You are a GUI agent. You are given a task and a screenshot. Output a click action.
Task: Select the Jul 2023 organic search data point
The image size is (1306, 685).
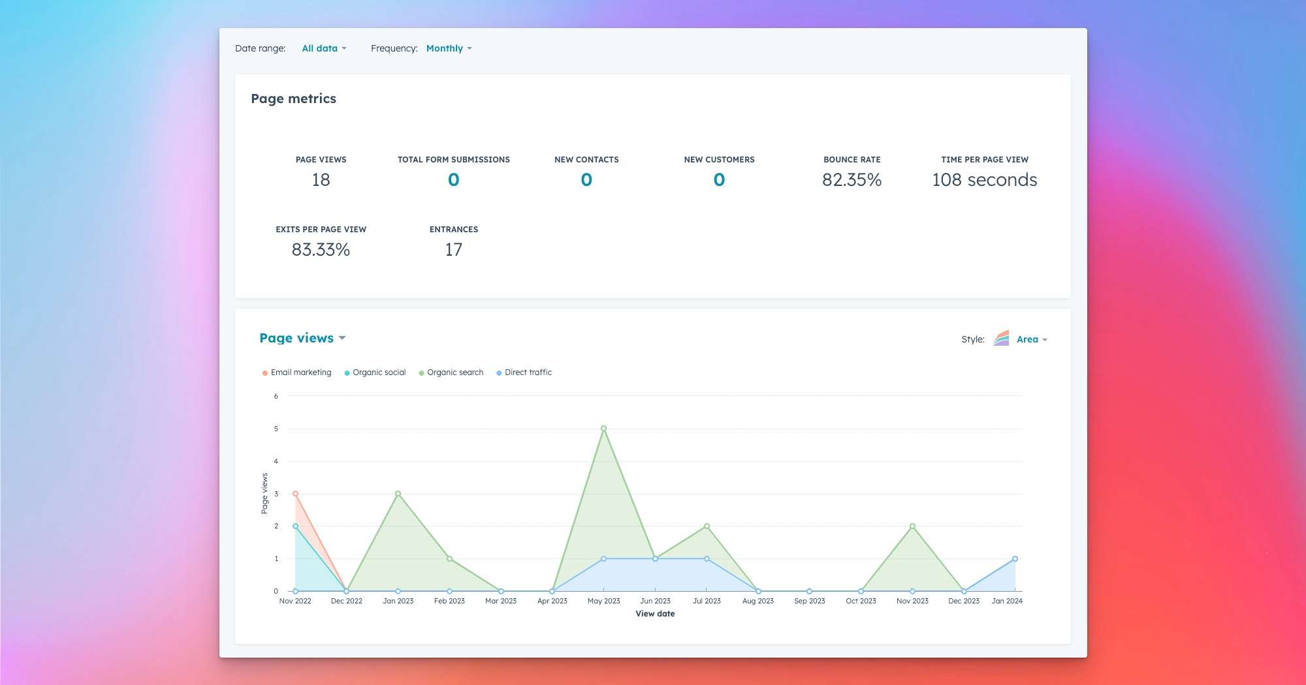707,526
